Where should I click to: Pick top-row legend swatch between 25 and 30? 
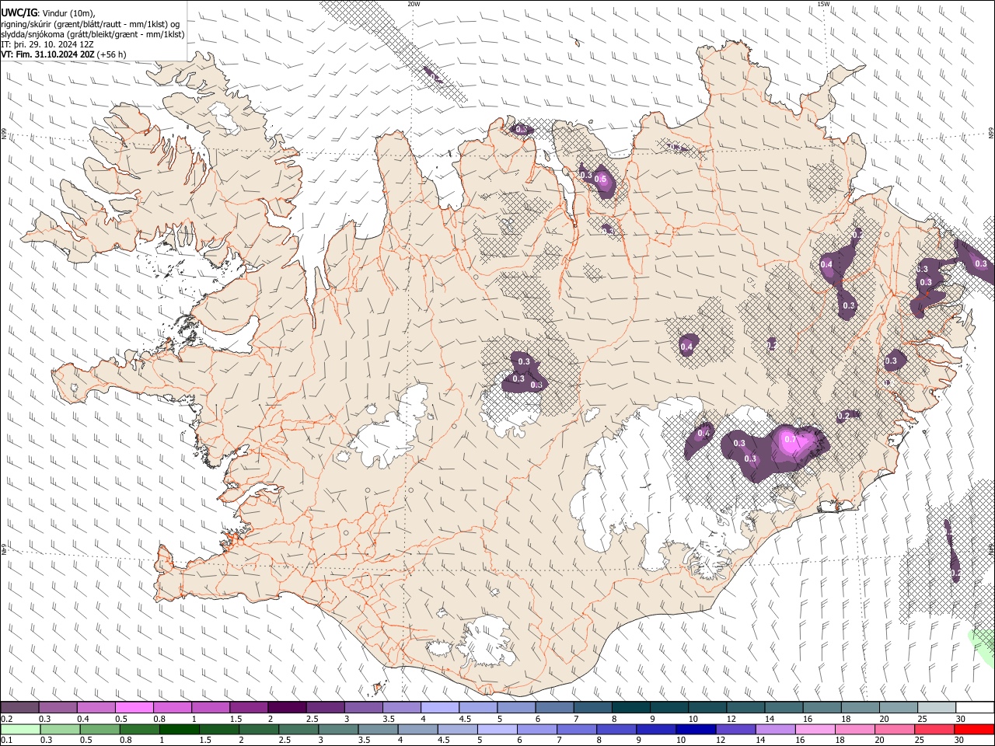937,708
